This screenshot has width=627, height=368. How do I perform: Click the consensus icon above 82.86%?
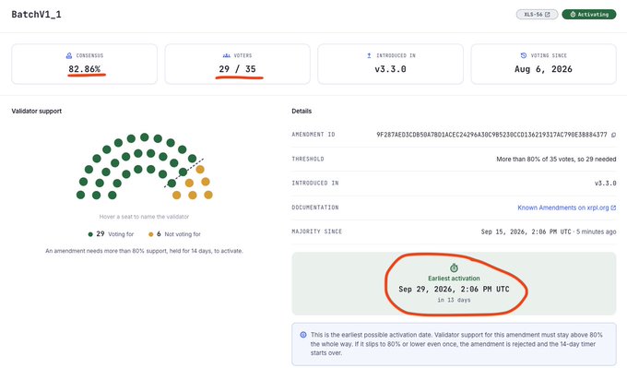[69, 55]
